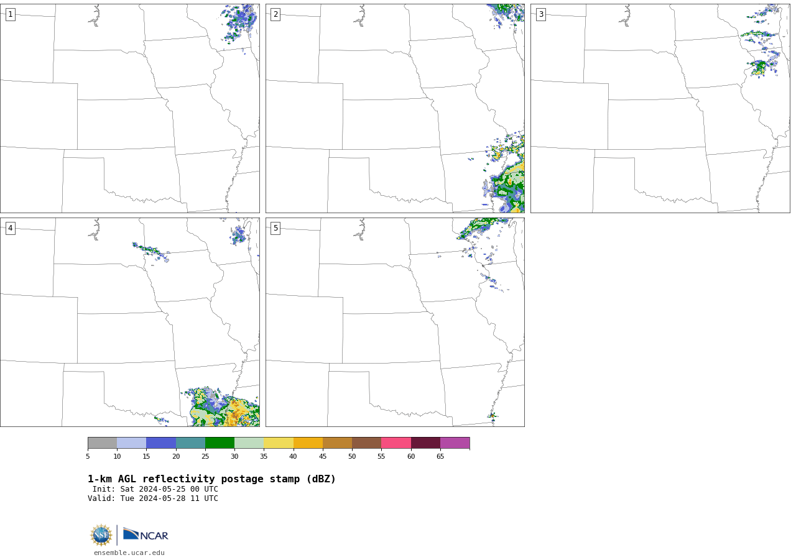
Task: Click the colorbar tick label 20
Action: (x=176, y=456)
